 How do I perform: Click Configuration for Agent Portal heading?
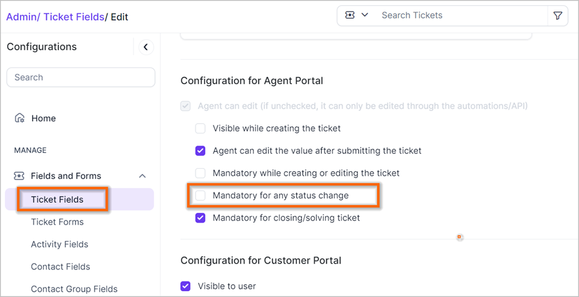pyautogui.click(x=252, y=81)
